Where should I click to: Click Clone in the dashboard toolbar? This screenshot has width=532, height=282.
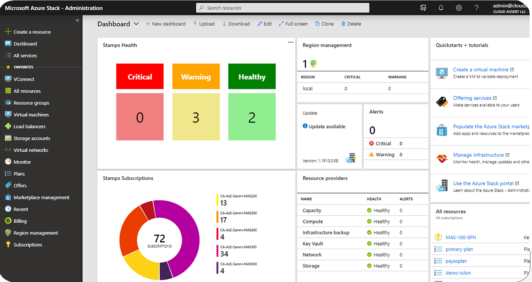324,24
